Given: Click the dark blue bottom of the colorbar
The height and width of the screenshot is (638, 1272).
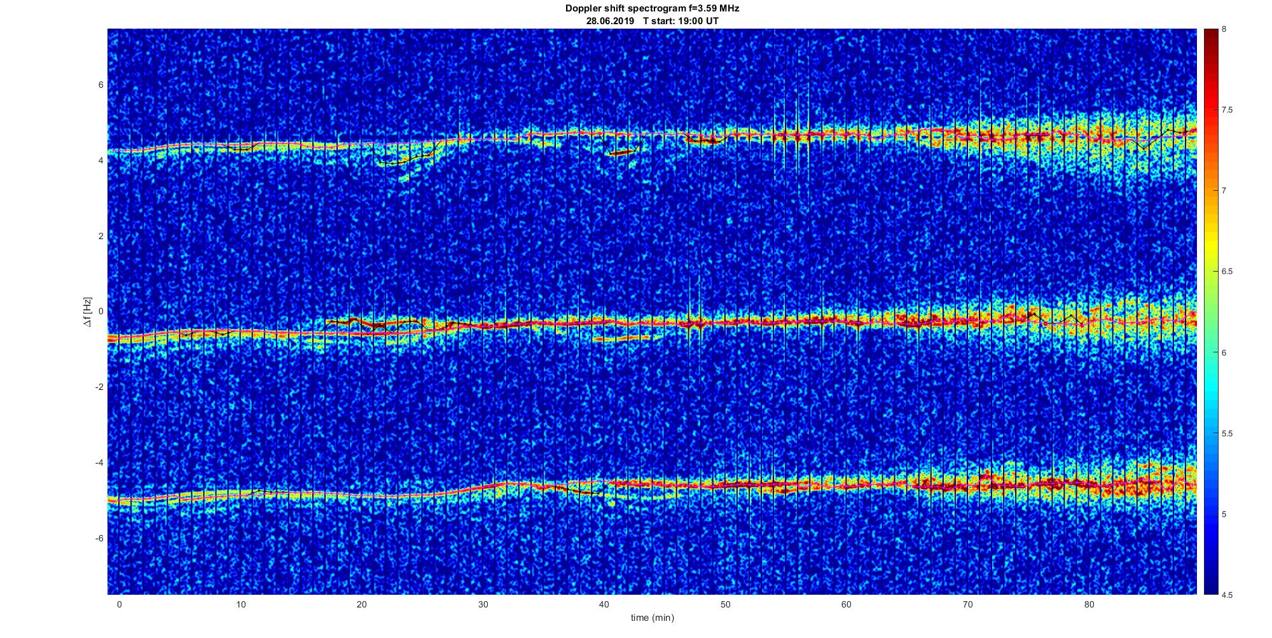Looking at the screenshot, I should 1210,585.
